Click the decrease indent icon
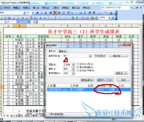The height and width of the screenshot is (122, 144). coord(90,13)
